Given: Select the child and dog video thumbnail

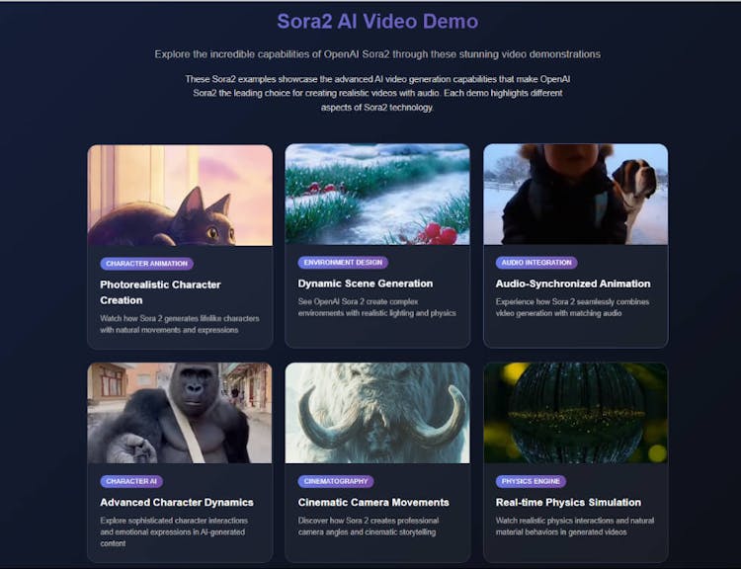Looking at the screenshot, I should (x=575, y=195).
